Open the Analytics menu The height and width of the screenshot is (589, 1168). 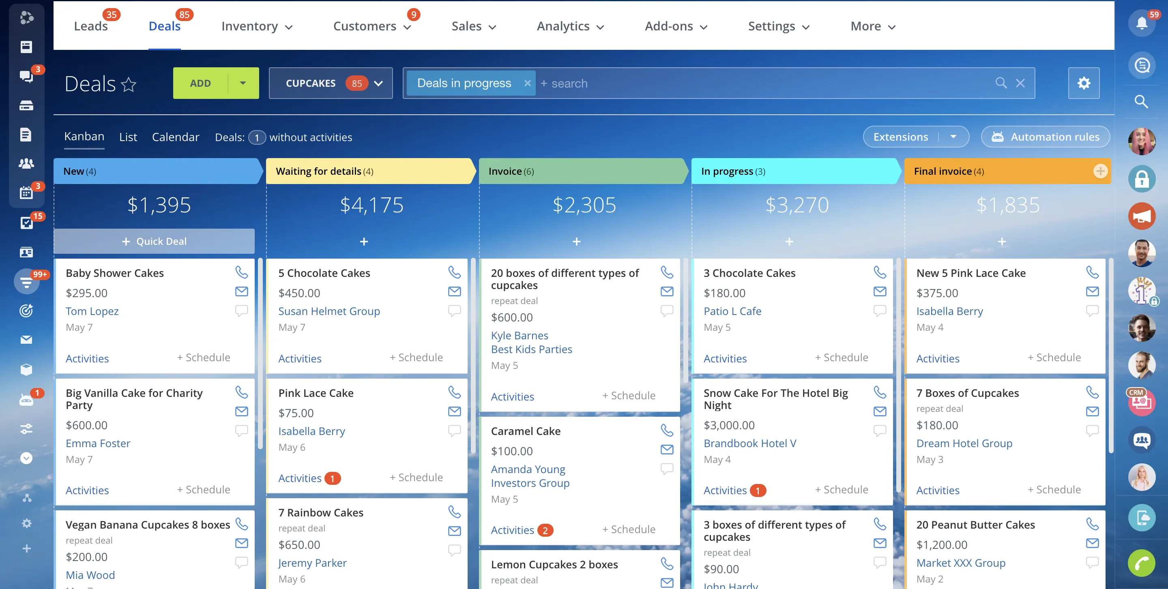pyautogui.click(x=570, y=26)
